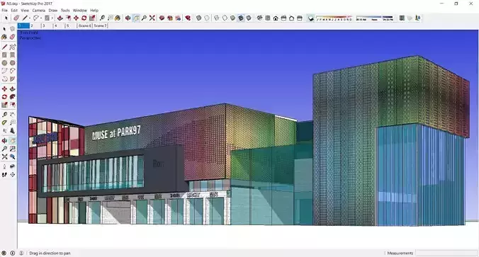The height and width of the screenshot is (257, 479).
Task: Activate the Orbit tool in the horizontal toolbar
Action: (x=128, y=18)
